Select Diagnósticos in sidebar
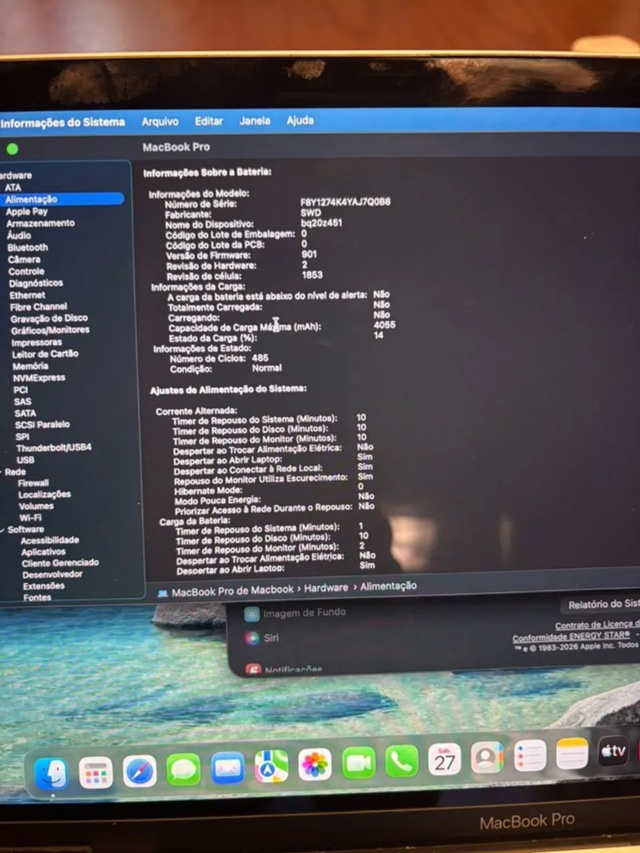The height and width of the screenshot is (853, 640). point(36,283)
